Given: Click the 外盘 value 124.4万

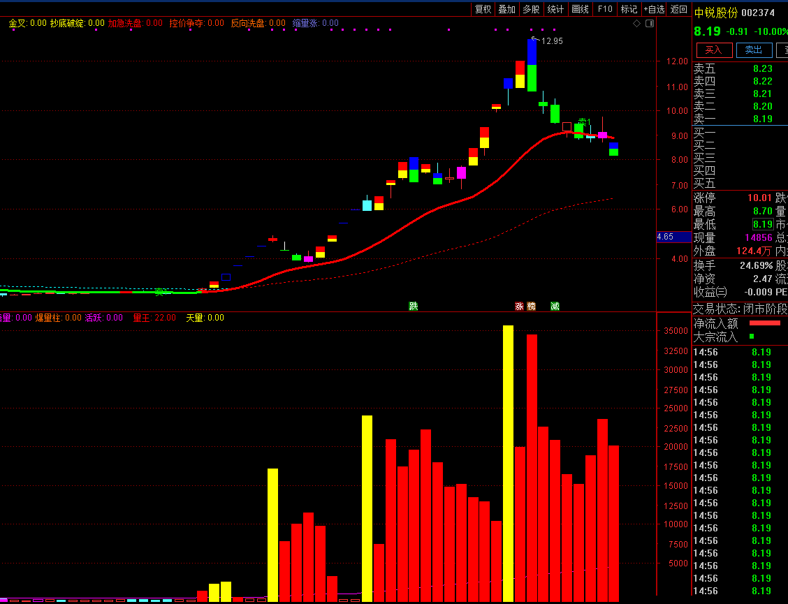Looking at the screenshot, I should [x=754, y=251].
